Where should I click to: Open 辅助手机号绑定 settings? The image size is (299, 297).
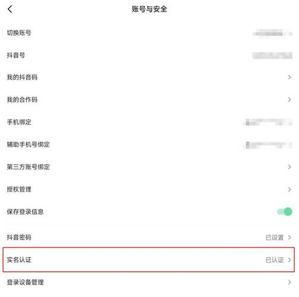[149, 144]
